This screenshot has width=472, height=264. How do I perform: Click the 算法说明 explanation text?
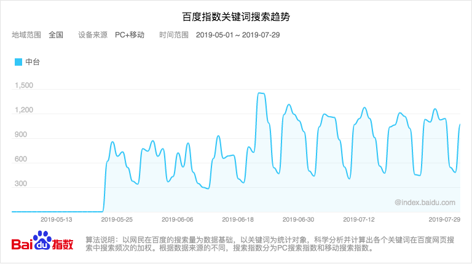point(270,244)
